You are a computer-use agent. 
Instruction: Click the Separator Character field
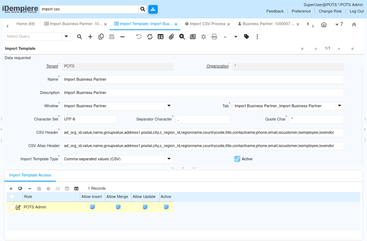203,119
